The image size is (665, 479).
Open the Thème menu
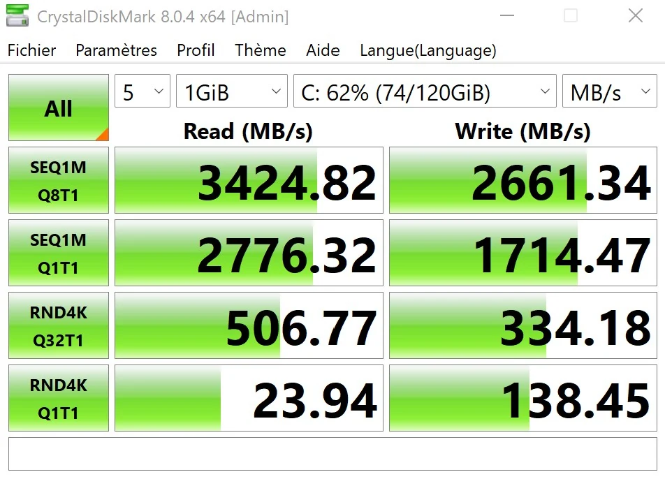tap(261, 50)
